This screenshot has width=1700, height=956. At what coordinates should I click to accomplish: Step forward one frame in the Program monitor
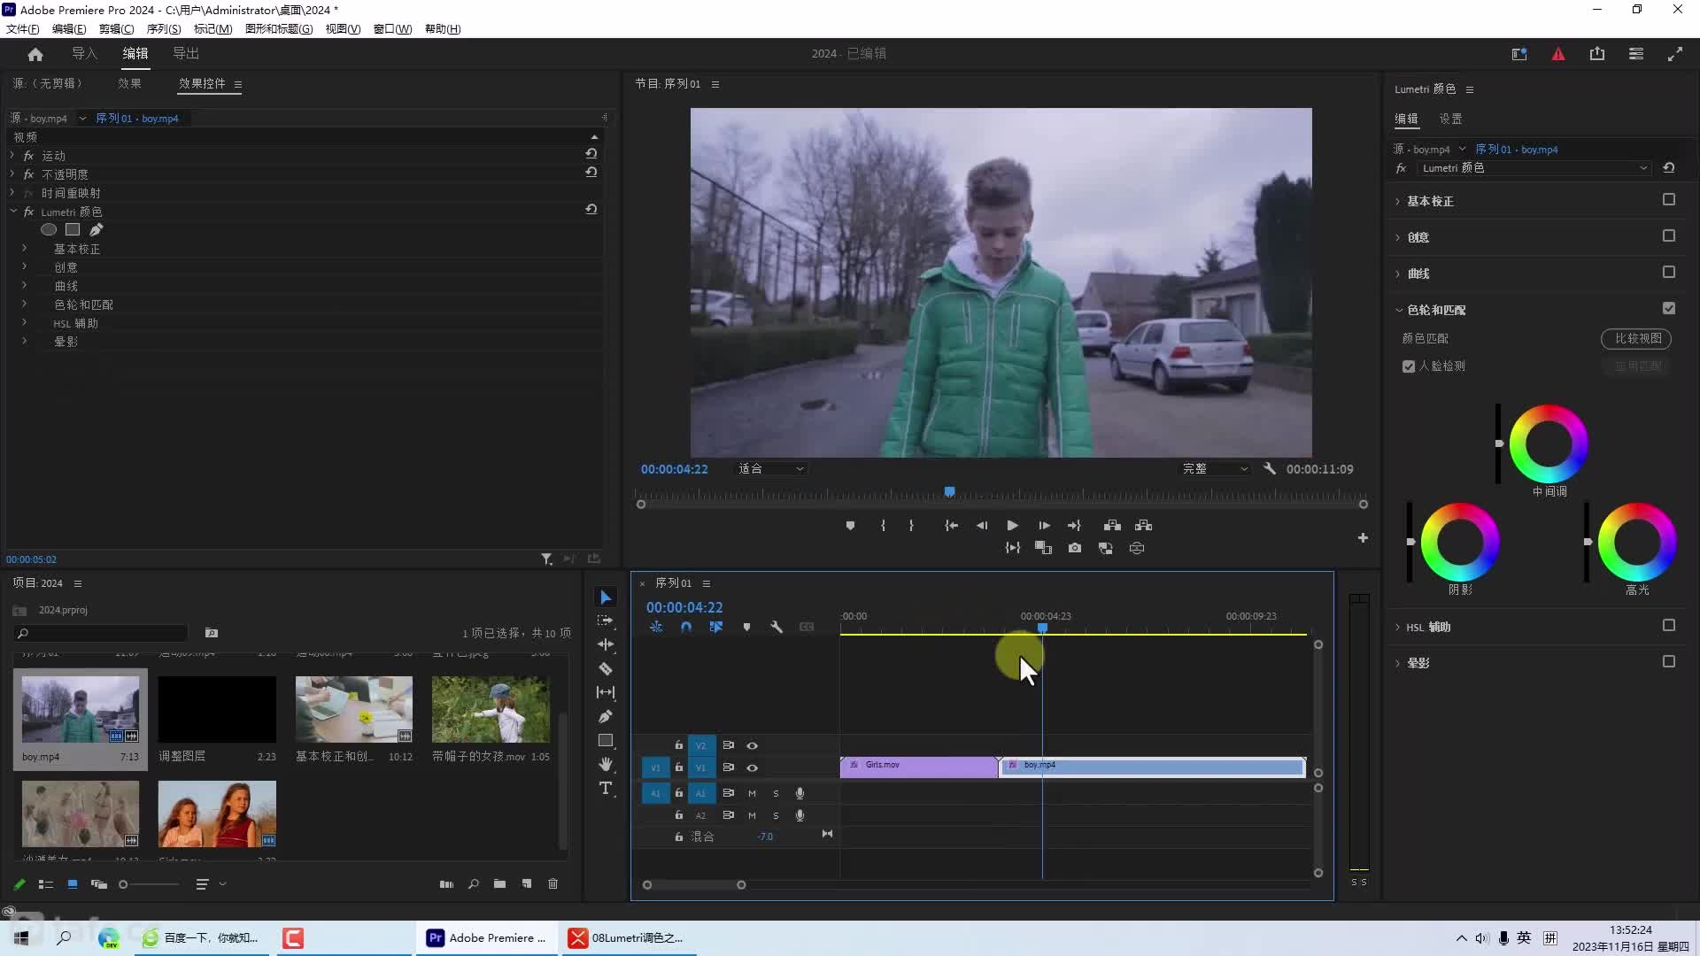(x=1044, y=526)
